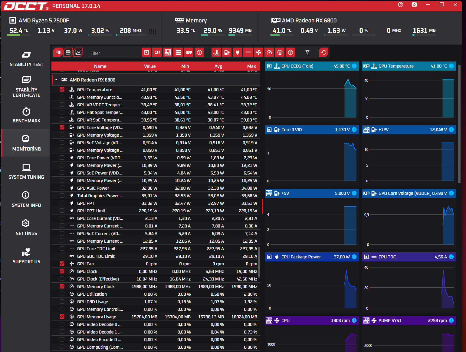The image size is (466, 352).
Task: Click info icon on Core 0 VID graph
Action: point(354,130)
